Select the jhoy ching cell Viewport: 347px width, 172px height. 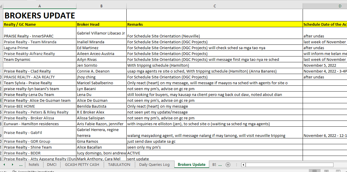pos(101,77)
